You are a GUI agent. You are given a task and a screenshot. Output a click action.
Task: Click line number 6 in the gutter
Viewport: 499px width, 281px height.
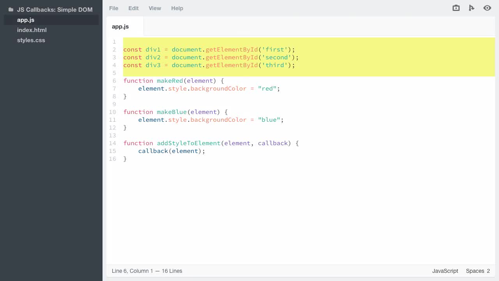pos(114,81)
